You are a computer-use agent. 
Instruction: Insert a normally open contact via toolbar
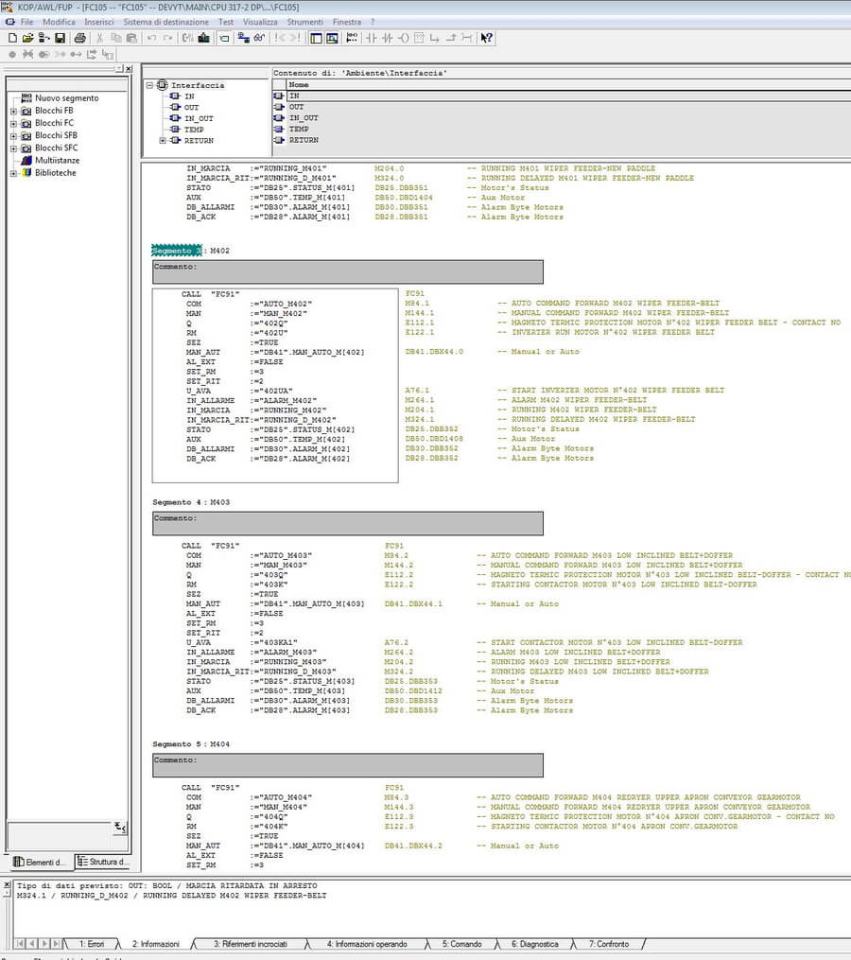click(371, 38)
